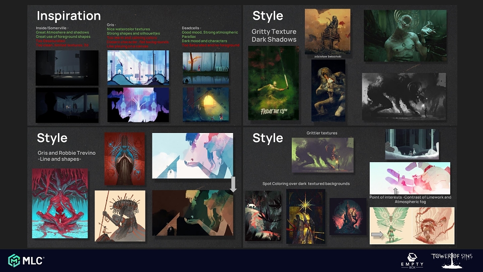483x272 pixels.
Task: Click the 'Deadcells -' label
Action: 191,28
